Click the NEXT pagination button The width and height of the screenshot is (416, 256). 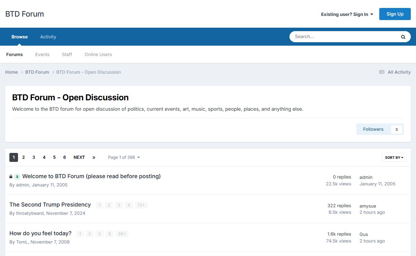click(79, 157)
